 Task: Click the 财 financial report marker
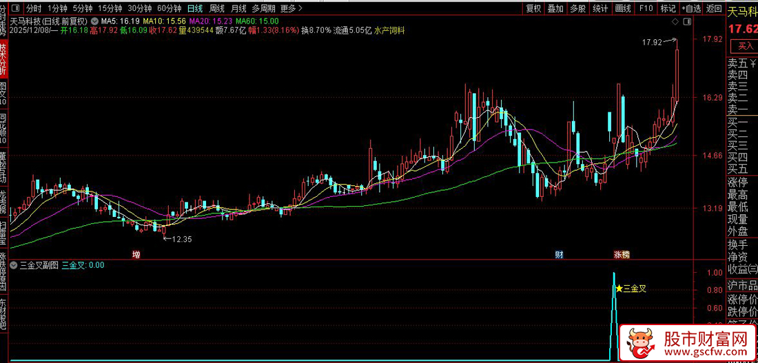click(560, 254)
